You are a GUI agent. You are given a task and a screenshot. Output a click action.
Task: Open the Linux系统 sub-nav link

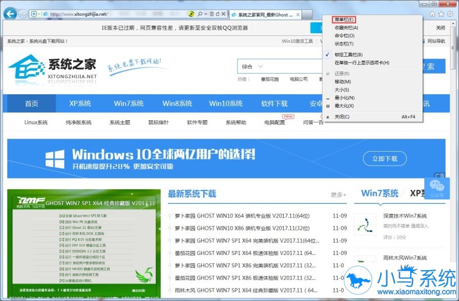point(36,122)
